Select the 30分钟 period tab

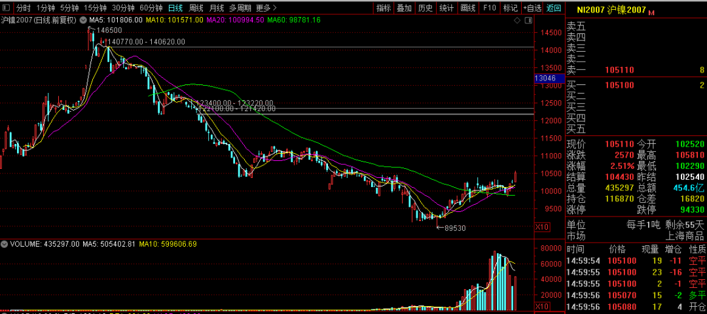[123, 8]
